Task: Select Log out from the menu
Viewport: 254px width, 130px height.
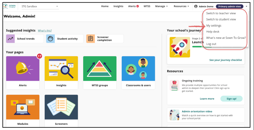Action: (211, 44)
